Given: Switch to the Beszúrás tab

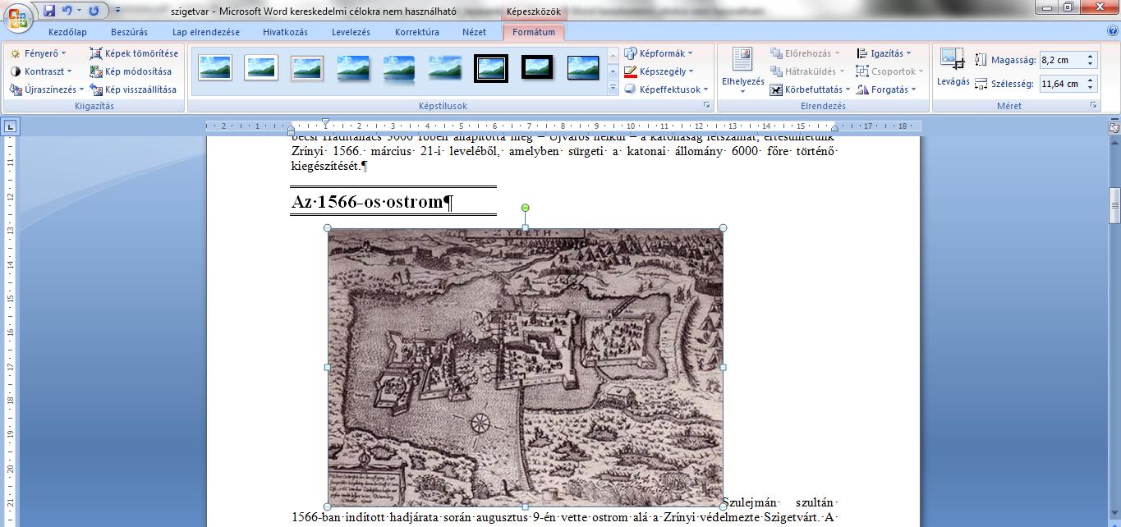Looking at the screenshot, I should 129,32.
